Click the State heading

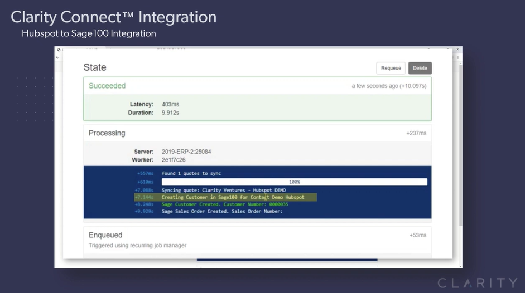coord(95,67)
